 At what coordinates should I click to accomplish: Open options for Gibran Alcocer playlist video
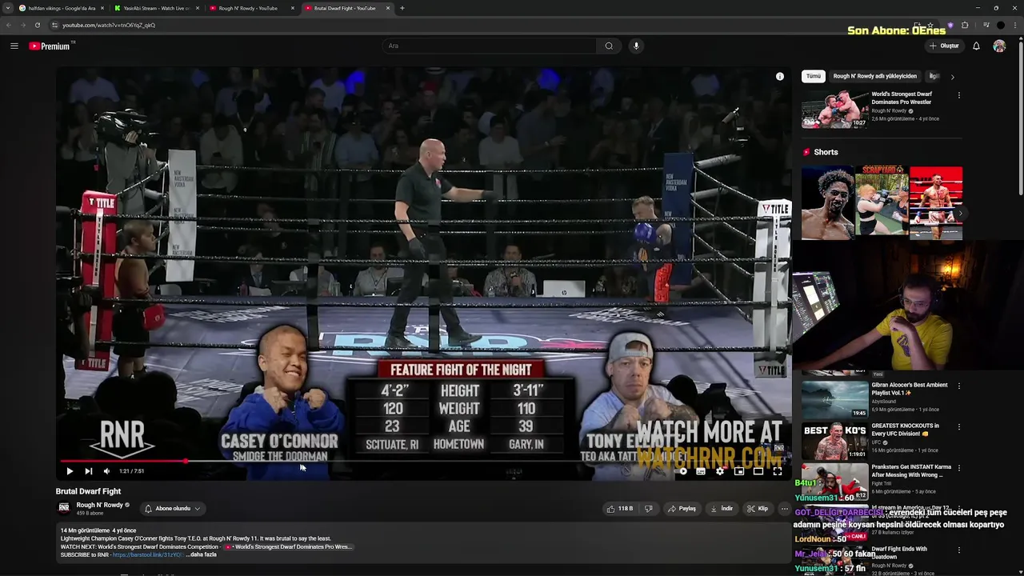959,386
